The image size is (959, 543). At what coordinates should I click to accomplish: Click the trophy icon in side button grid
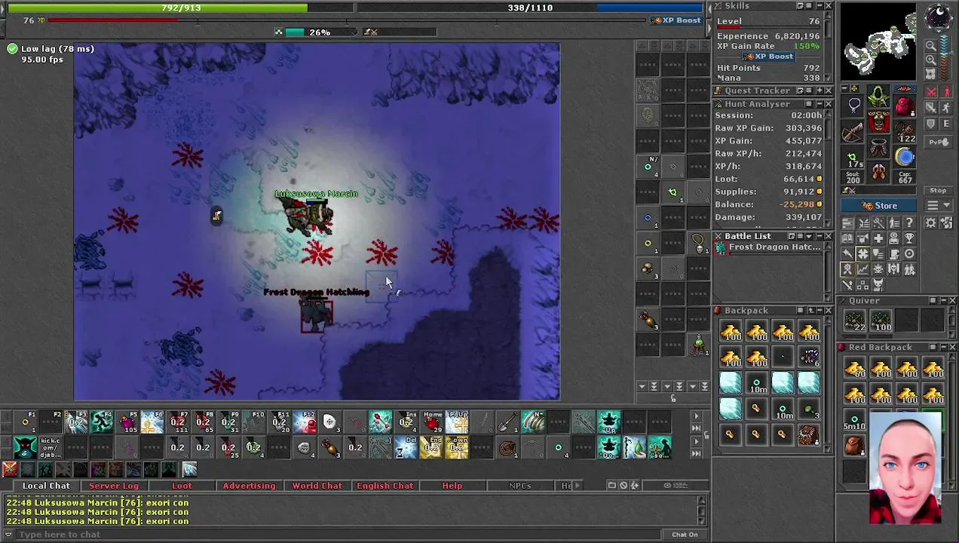coord(909,238)
